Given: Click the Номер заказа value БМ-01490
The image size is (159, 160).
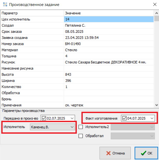Looking at the screenshot, I should tap(108, 44).
